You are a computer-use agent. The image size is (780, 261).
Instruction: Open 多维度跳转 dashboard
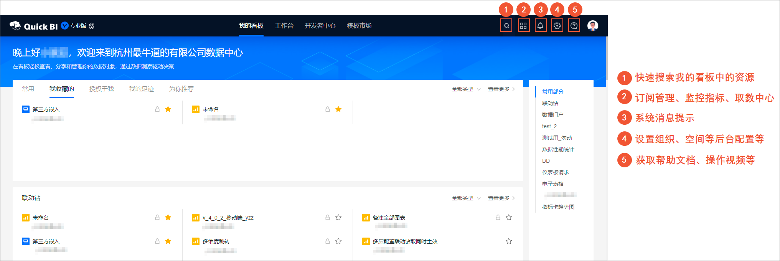tap(216, 241)
